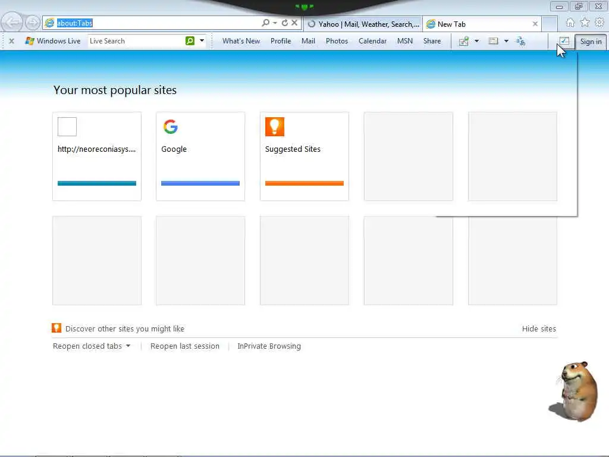609x457 pixels.
Task: Click Share in the Windows Live toolbar
Action: 432,41
